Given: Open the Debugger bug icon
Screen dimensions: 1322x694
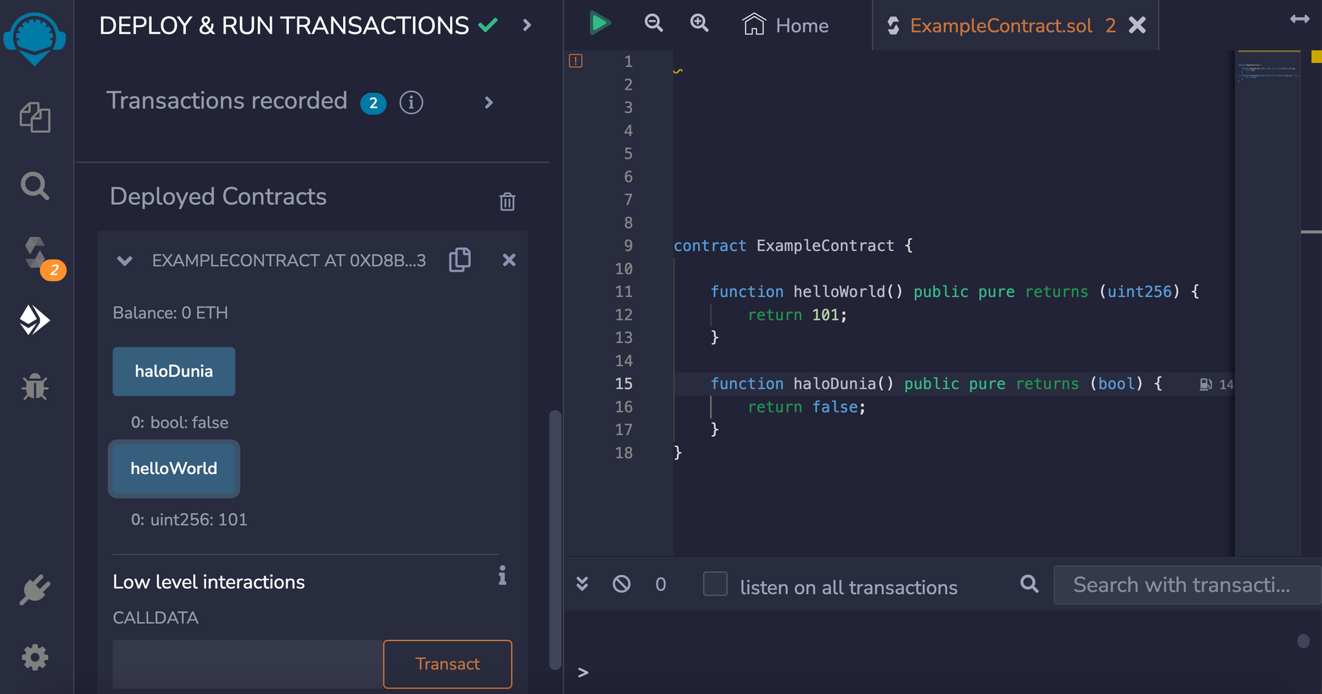Looking at the screenshot, I should (x=35, y=387).
